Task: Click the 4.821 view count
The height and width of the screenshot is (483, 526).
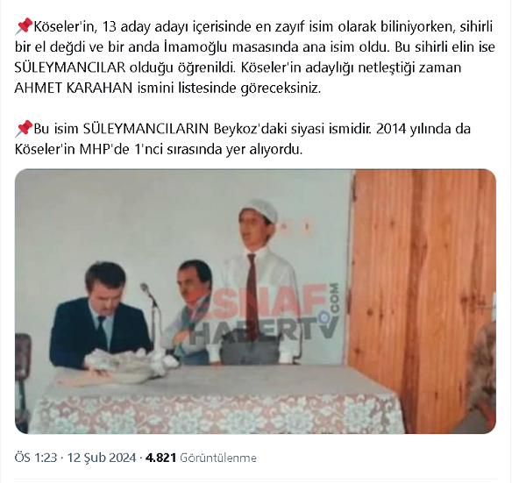Action: (x=160, y=458)
